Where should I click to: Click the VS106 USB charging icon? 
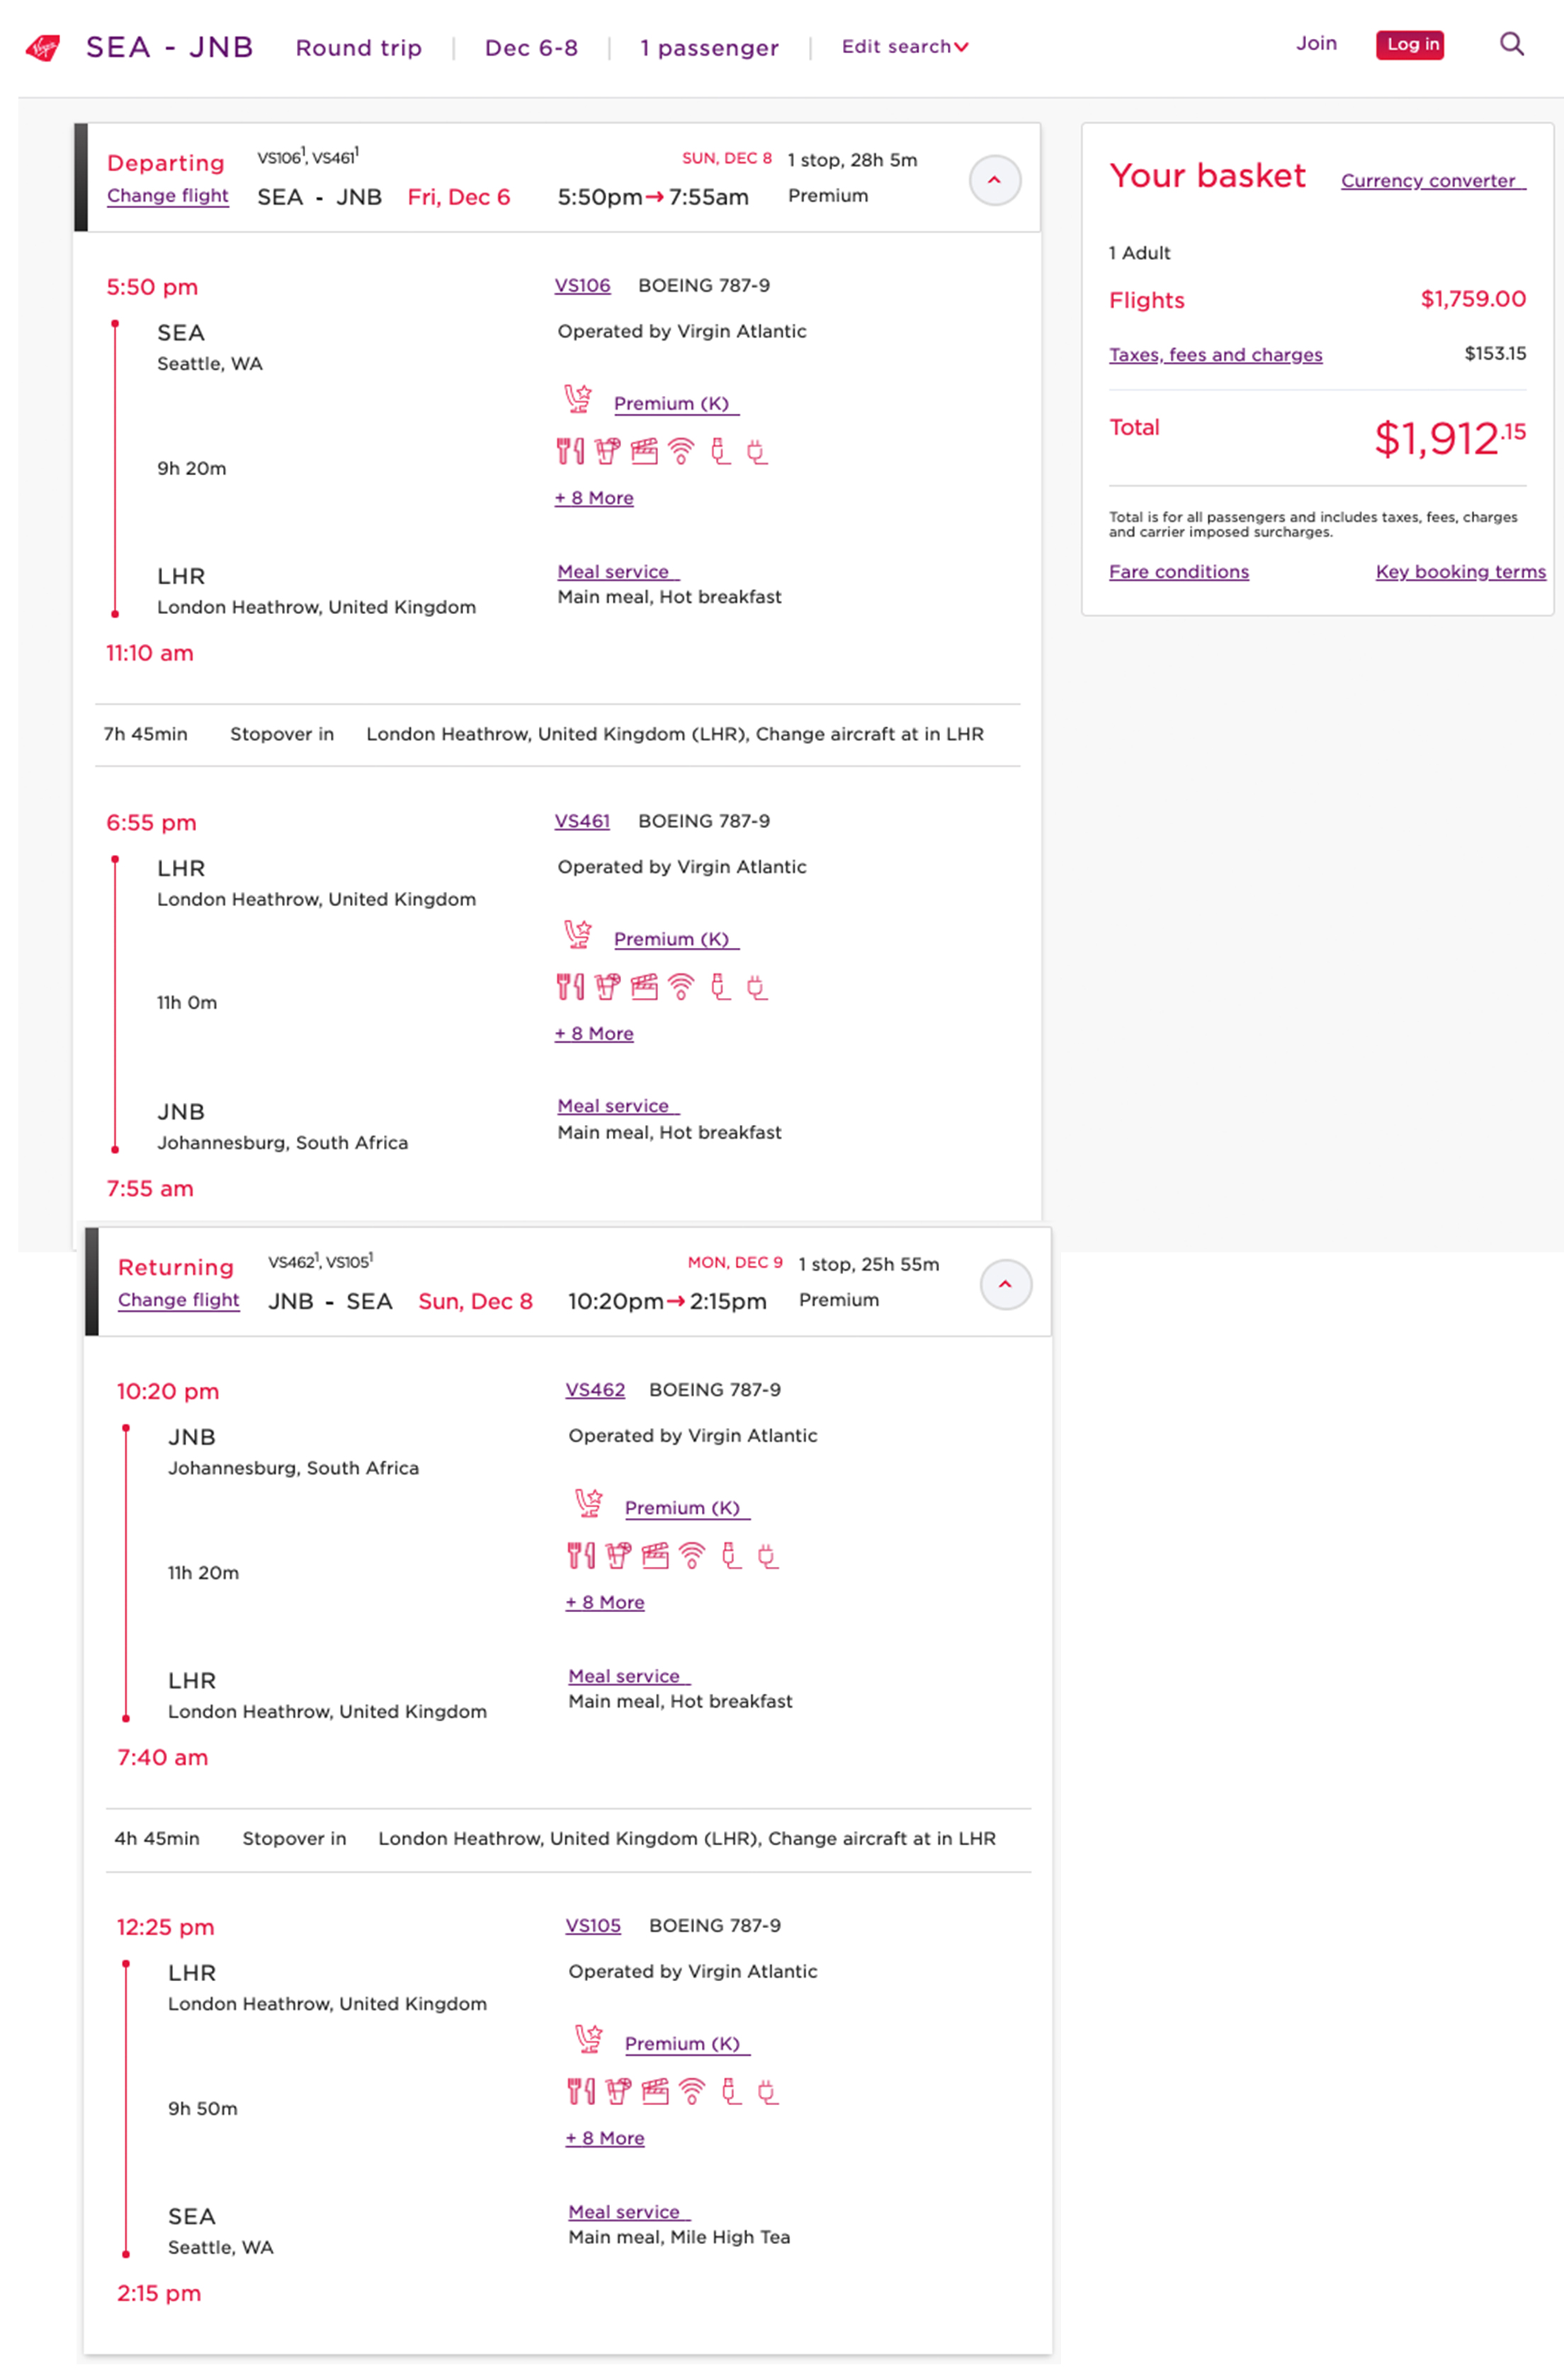(719, 451)
